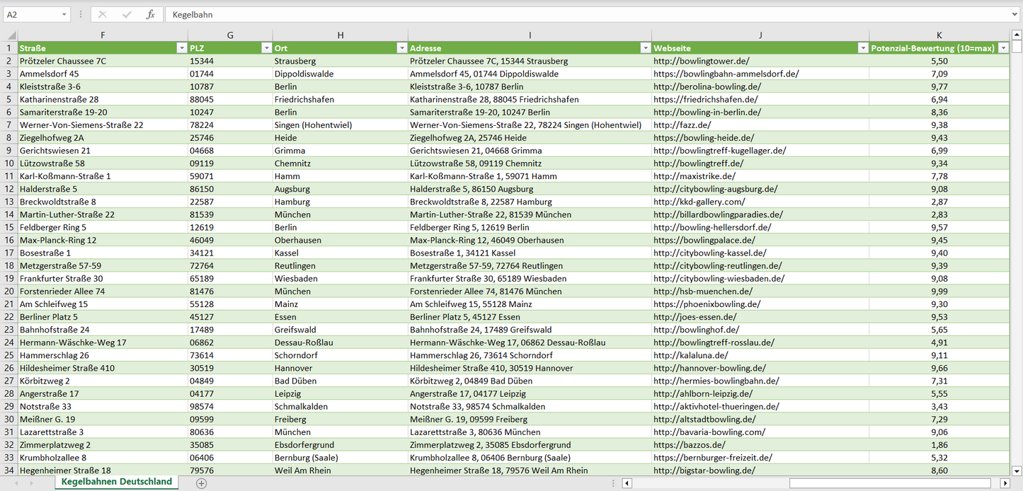Click the http://bowlingtower.de/ cell

(x=760, y=62)
